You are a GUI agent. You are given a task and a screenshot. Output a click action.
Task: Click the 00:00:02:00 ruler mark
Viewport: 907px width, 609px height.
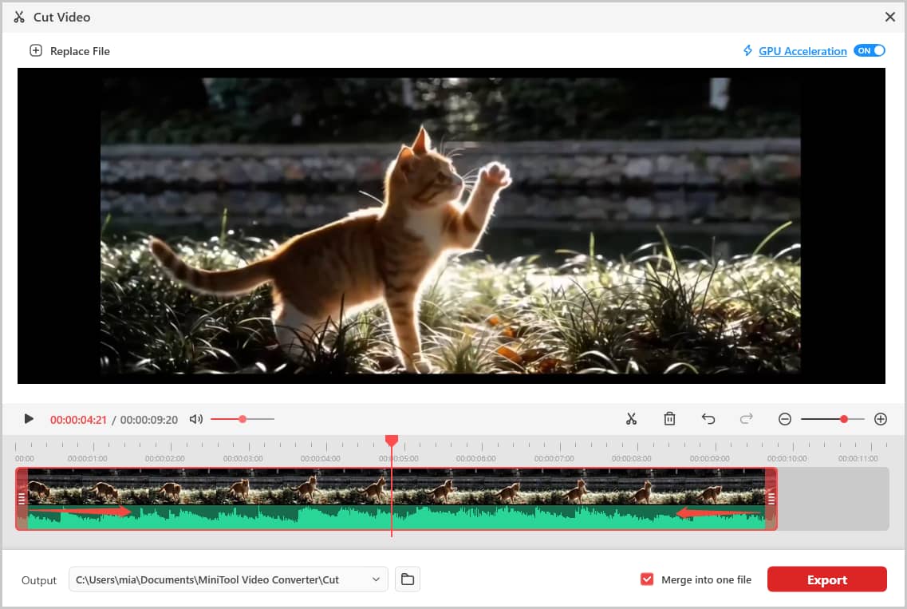point(165,458)
